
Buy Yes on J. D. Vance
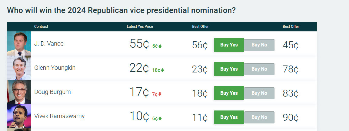click(x=229, y=45)
